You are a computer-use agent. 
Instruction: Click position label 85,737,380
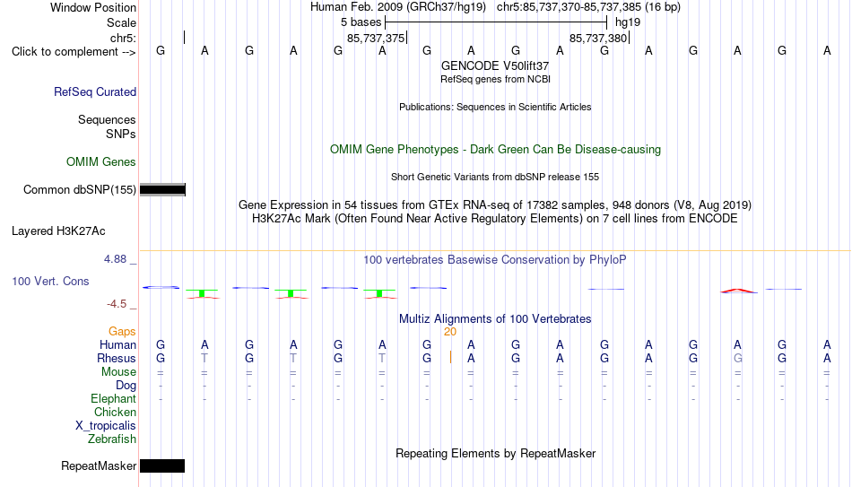click(x=598, y=38)
